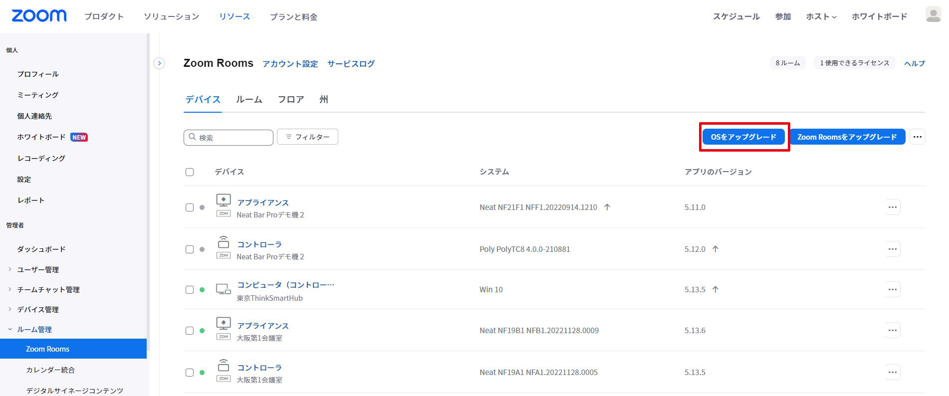Select checkbox for Neat NF19B1 appliance row
The height and width of the screenshot is (396, 949).
pos(190,331)
